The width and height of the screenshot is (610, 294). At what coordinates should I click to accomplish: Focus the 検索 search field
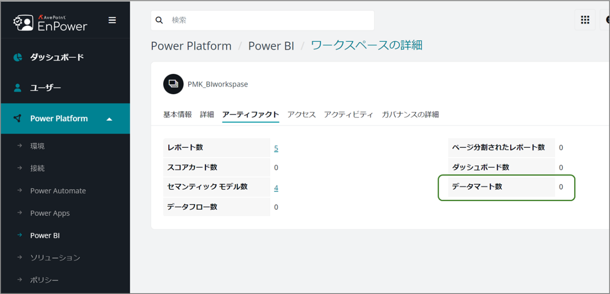pos(263,20)
